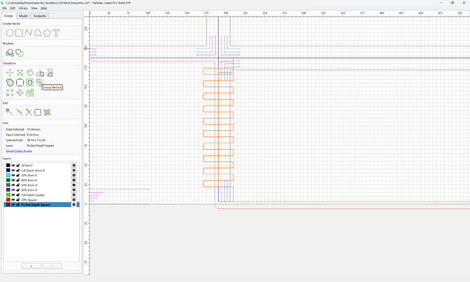
Task: Choose the Rotate transform tool
Action: pos(30,72)
